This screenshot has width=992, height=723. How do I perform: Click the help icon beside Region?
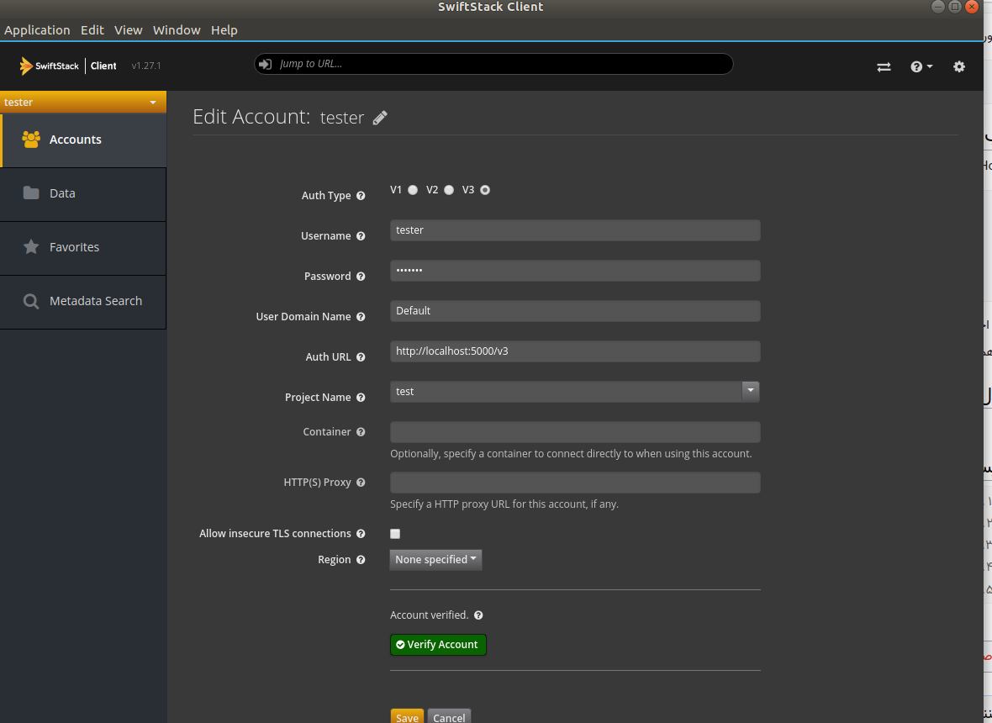361,560
